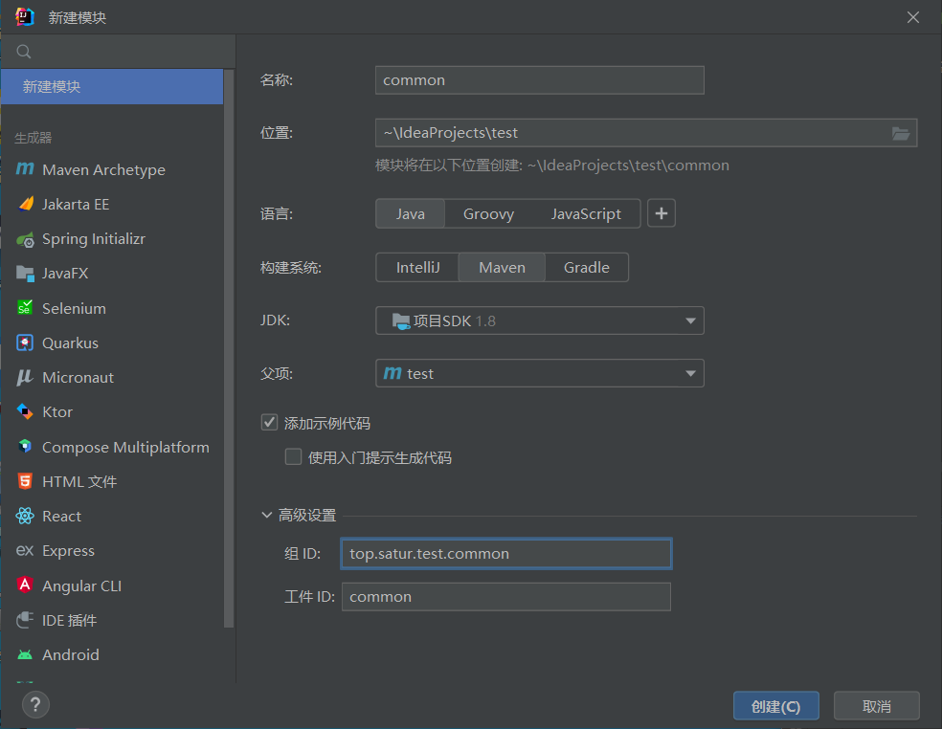
Task: Select IntelliJ build system
Action: pyautogui.click(x=417, y=267)
